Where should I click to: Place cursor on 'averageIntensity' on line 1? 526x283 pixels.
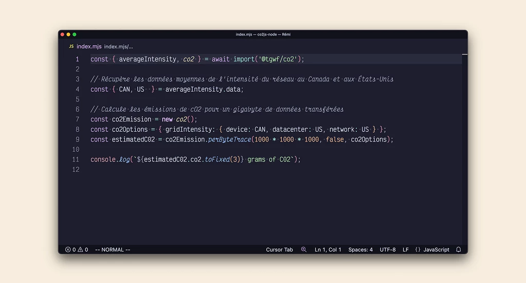[147, 59]
